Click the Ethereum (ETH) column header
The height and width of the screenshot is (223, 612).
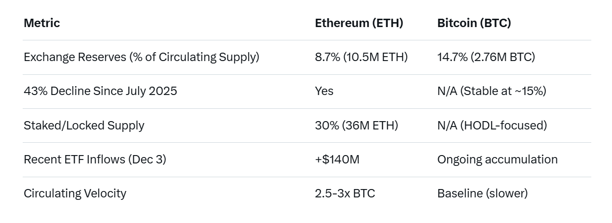coord(359,23)
